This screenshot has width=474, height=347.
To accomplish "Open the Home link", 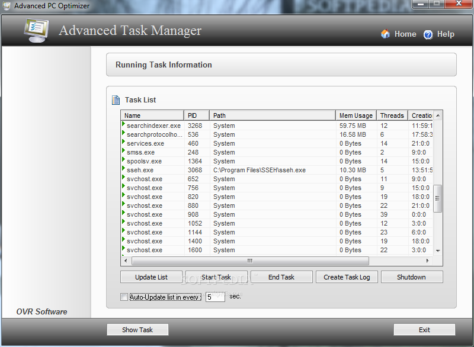I will [x=405, y=34].
